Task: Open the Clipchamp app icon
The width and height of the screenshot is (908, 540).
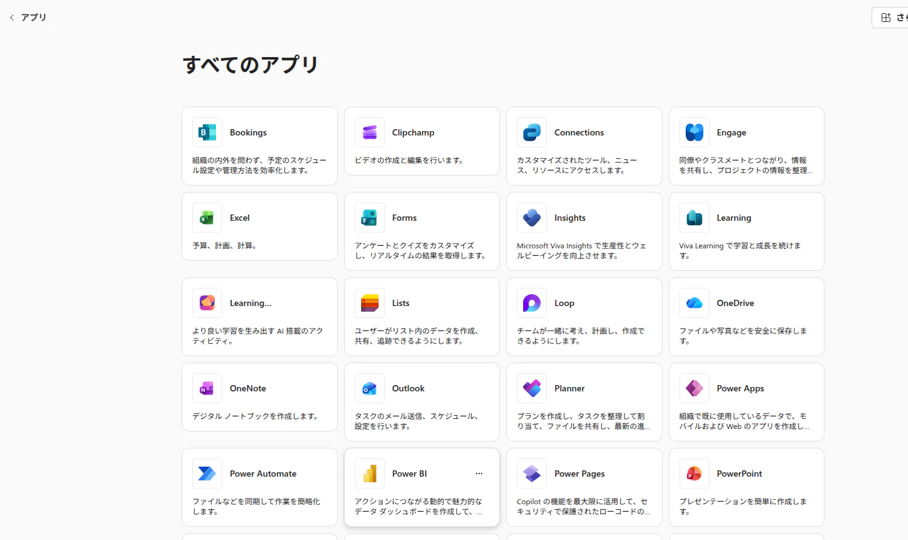Action: click(370, 132)
